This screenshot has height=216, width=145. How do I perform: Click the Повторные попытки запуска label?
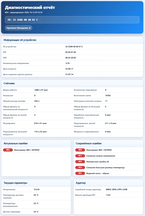click(x=87, y=101)
